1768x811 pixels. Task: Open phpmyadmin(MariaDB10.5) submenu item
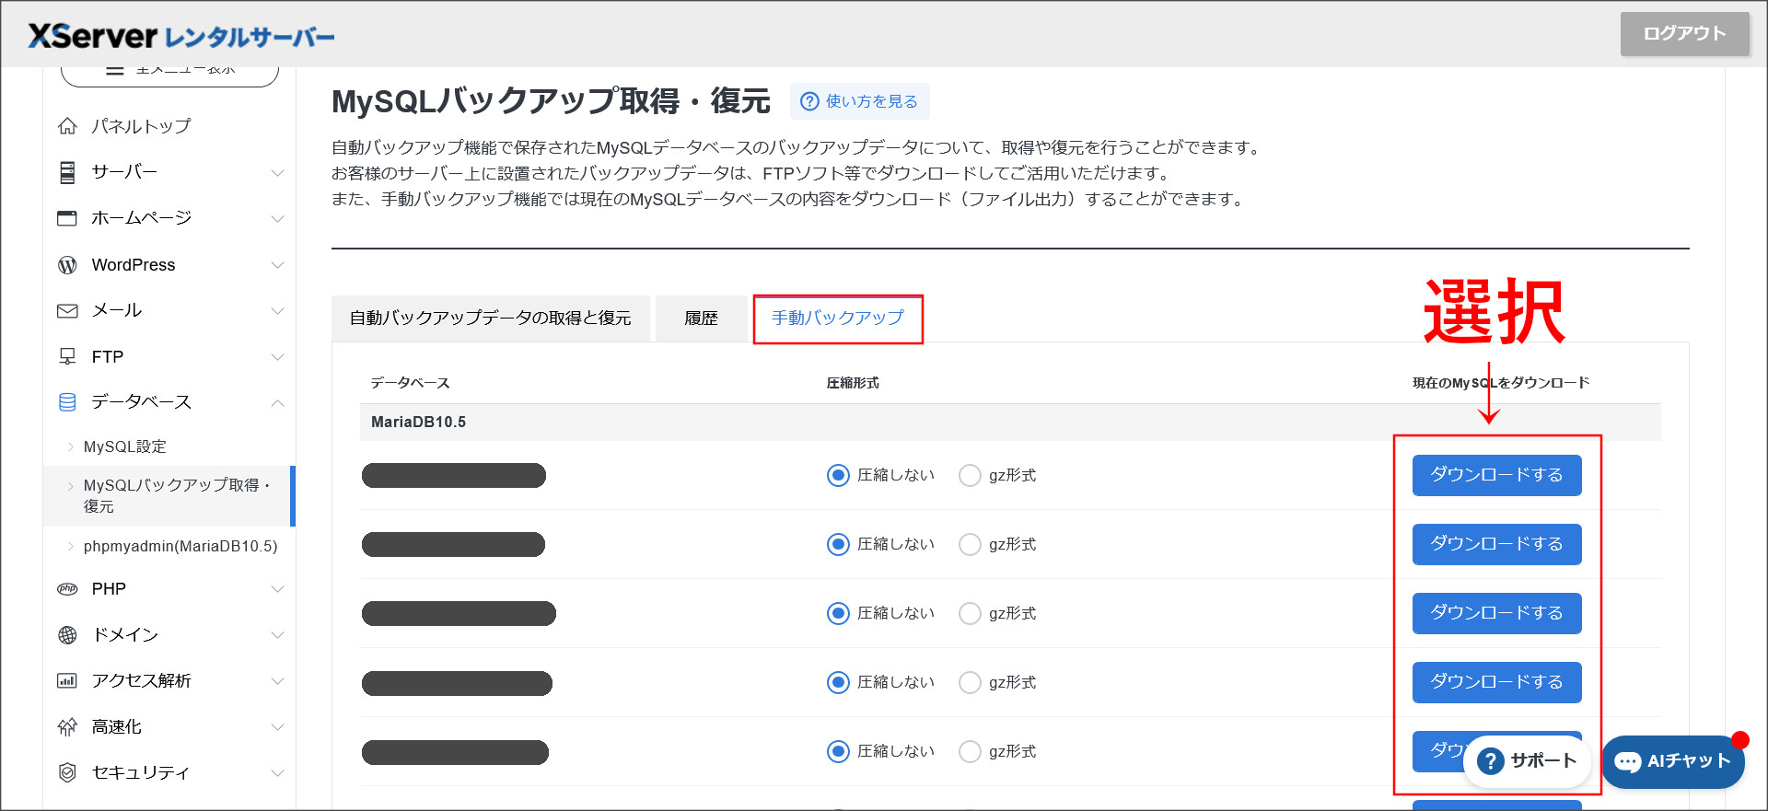(180, 546)
